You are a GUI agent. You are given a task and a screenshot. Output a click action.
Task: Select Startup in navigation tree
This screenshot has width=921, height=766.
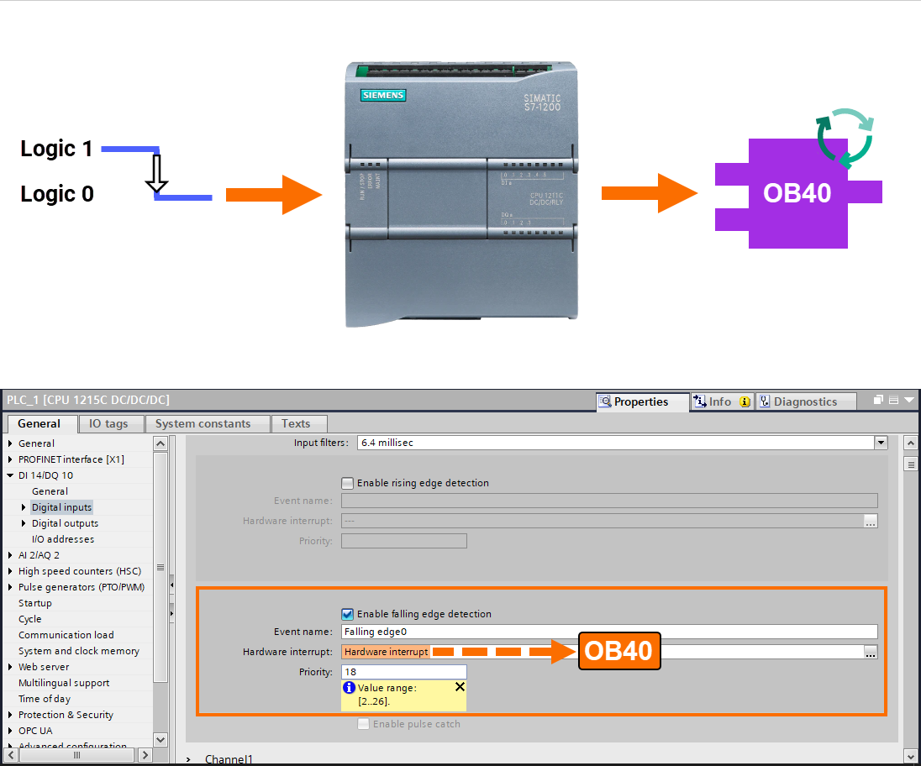pyautogui.click(x=35, y=603)
